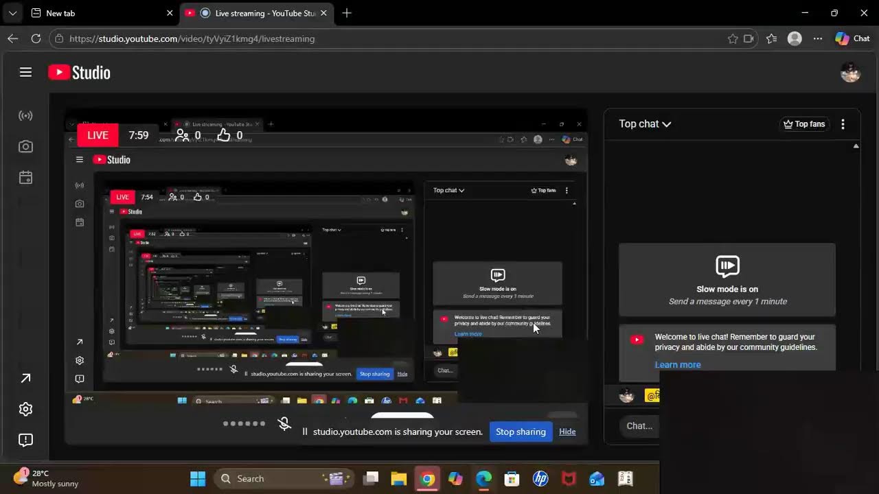Open Outlook from taskbar
The image size is (879, 494).
(597, 478)
